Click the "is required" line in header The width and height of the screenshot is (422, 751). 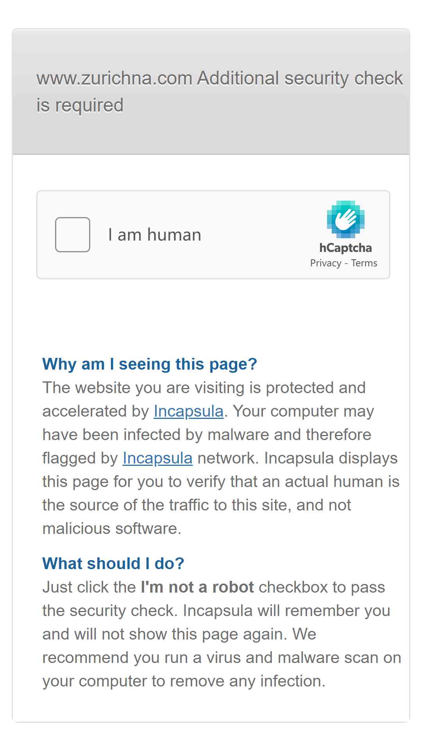click(80, 105)
